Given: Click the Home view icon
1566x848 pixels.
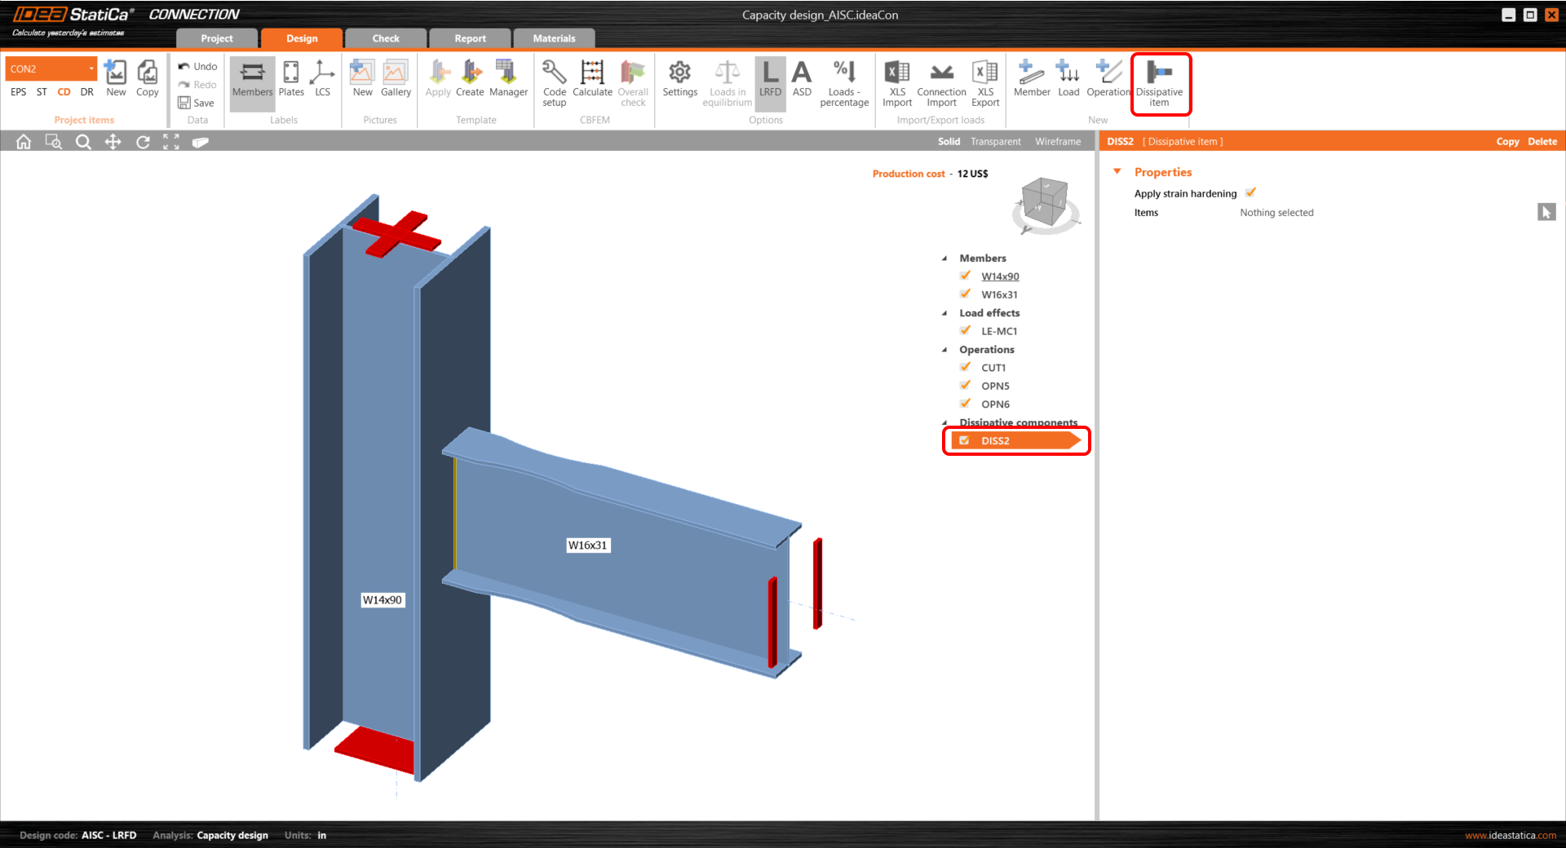Looking at the screenshot, I should click(x=24, y=142).
